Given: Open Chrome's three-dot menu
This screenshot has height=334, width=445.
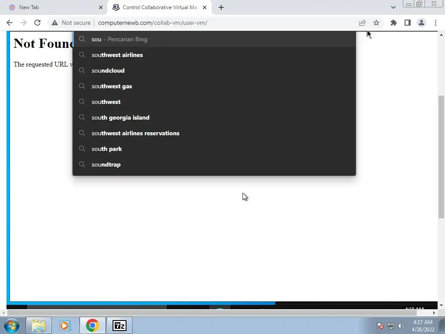Looking at the screenshot, I should click(x=435, y=23).
